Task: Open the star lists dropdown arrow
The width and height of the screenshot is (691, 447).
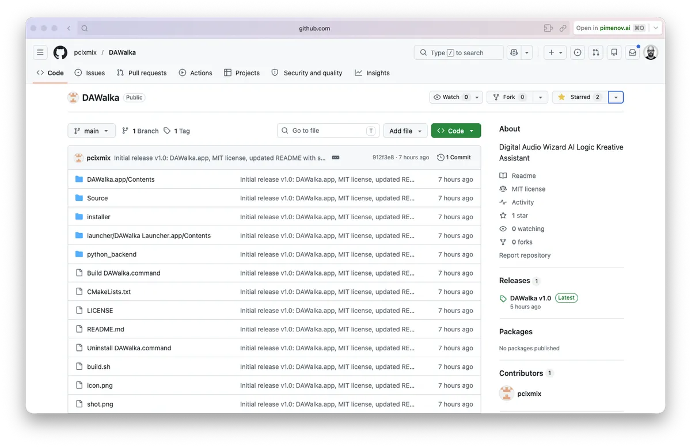Action: click(x=616, y=97)
